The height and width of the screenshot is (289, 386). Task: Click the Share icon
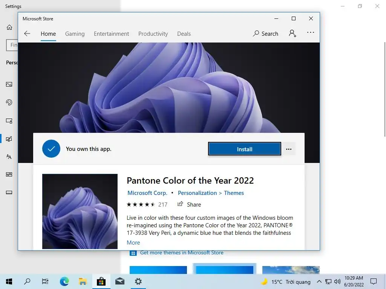(x=180, y=204)
